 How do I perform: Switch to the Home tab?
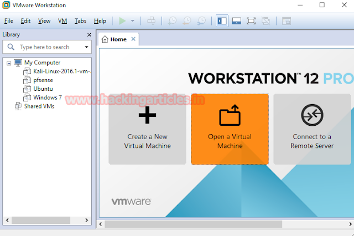coord(118,39)
